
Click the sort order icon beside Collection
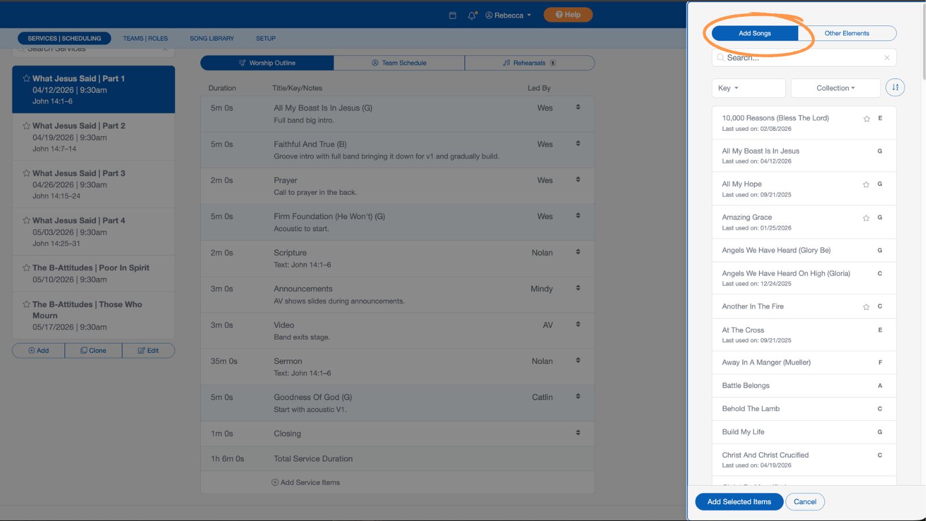[x=895, y=87]
